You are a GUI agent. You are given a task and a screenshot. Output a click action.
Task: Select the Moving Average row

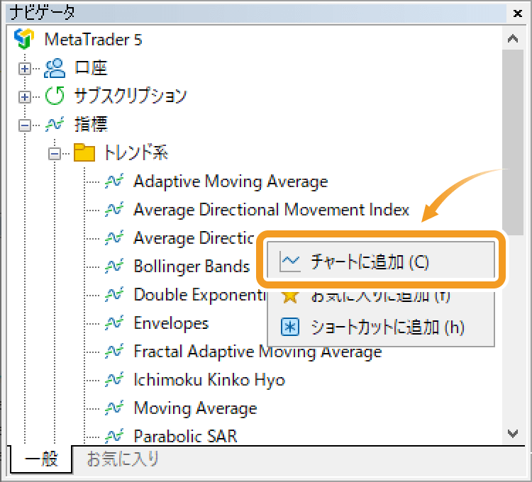[196, 408]
